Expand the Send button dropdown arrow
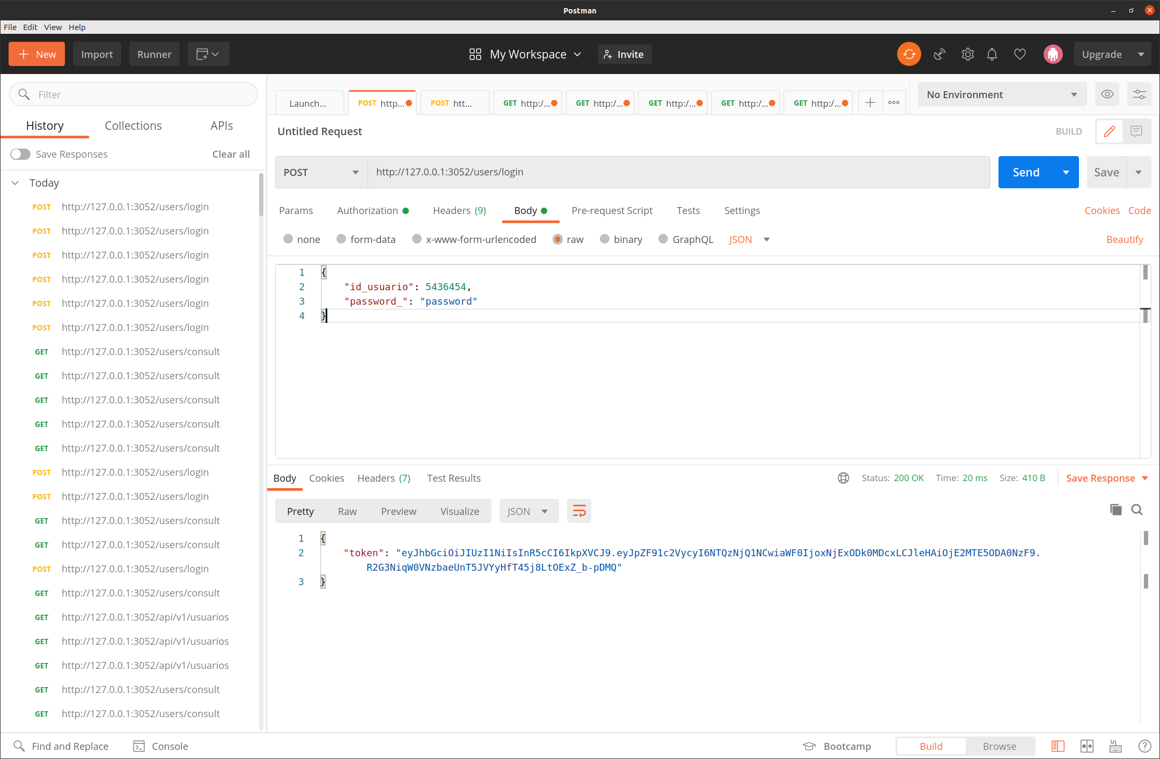Viewport: 1160px width, 759px height. 1067,172
